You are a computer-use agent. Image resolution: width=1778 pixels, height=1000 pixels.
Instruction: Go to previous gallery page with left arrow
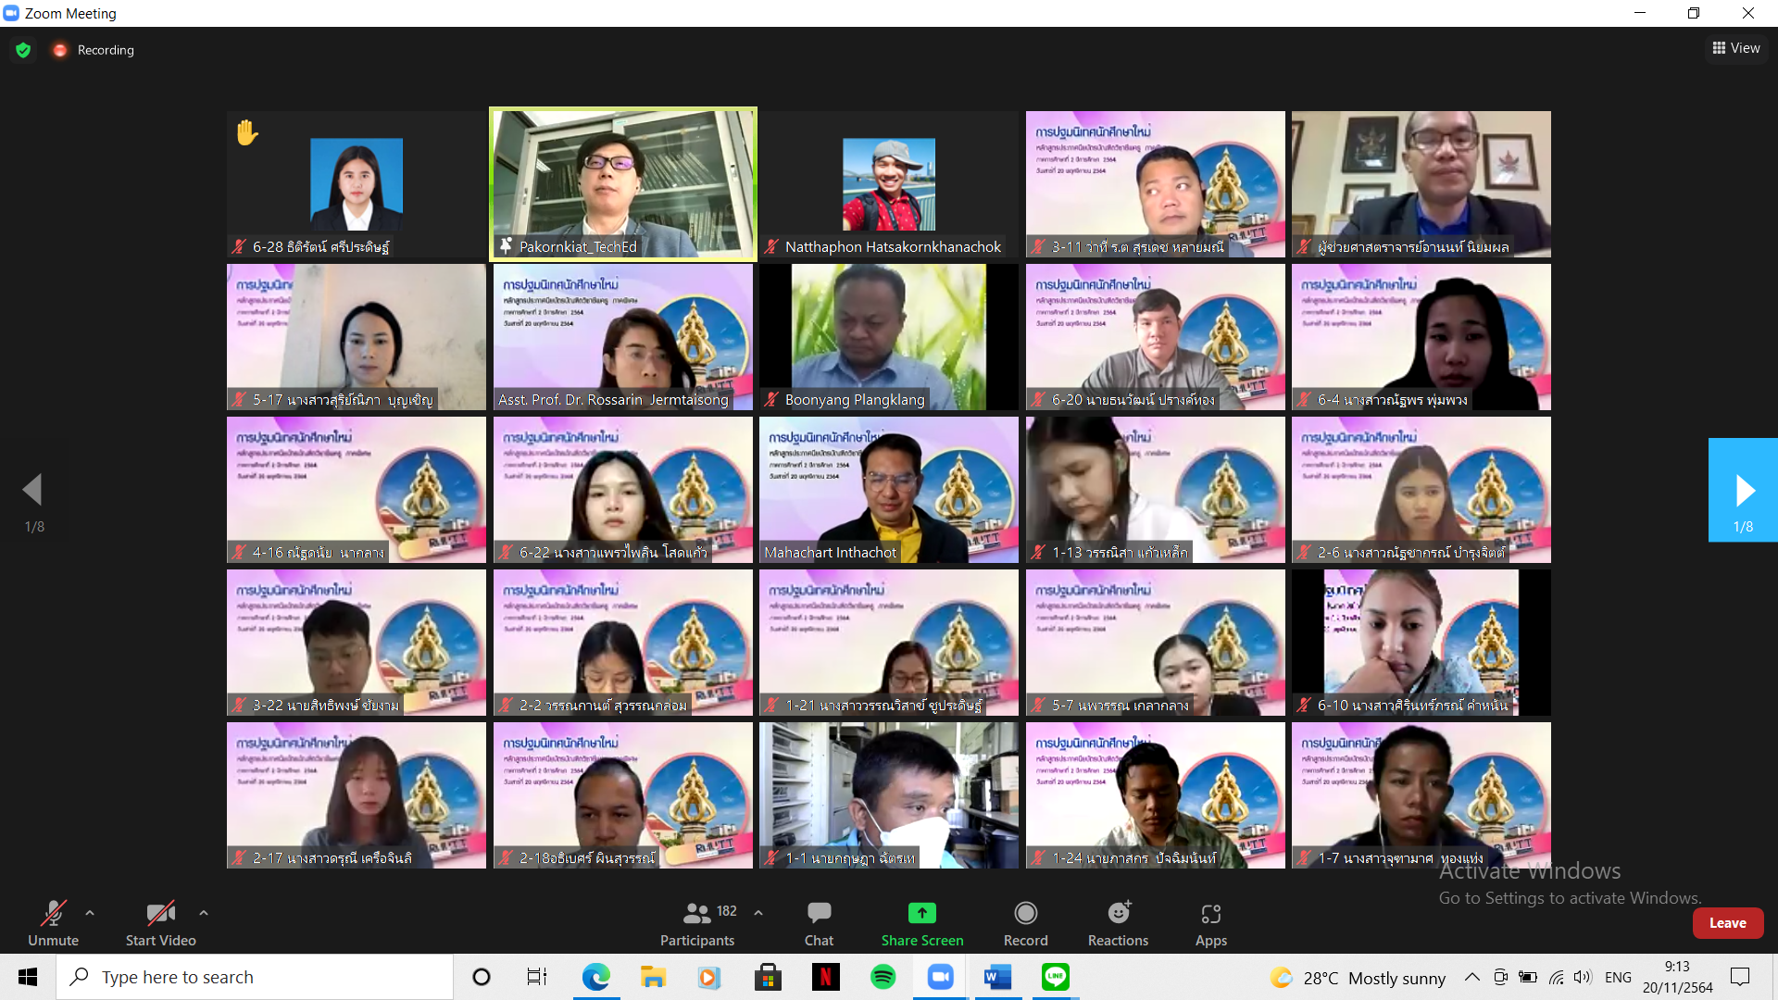[33, 490]
